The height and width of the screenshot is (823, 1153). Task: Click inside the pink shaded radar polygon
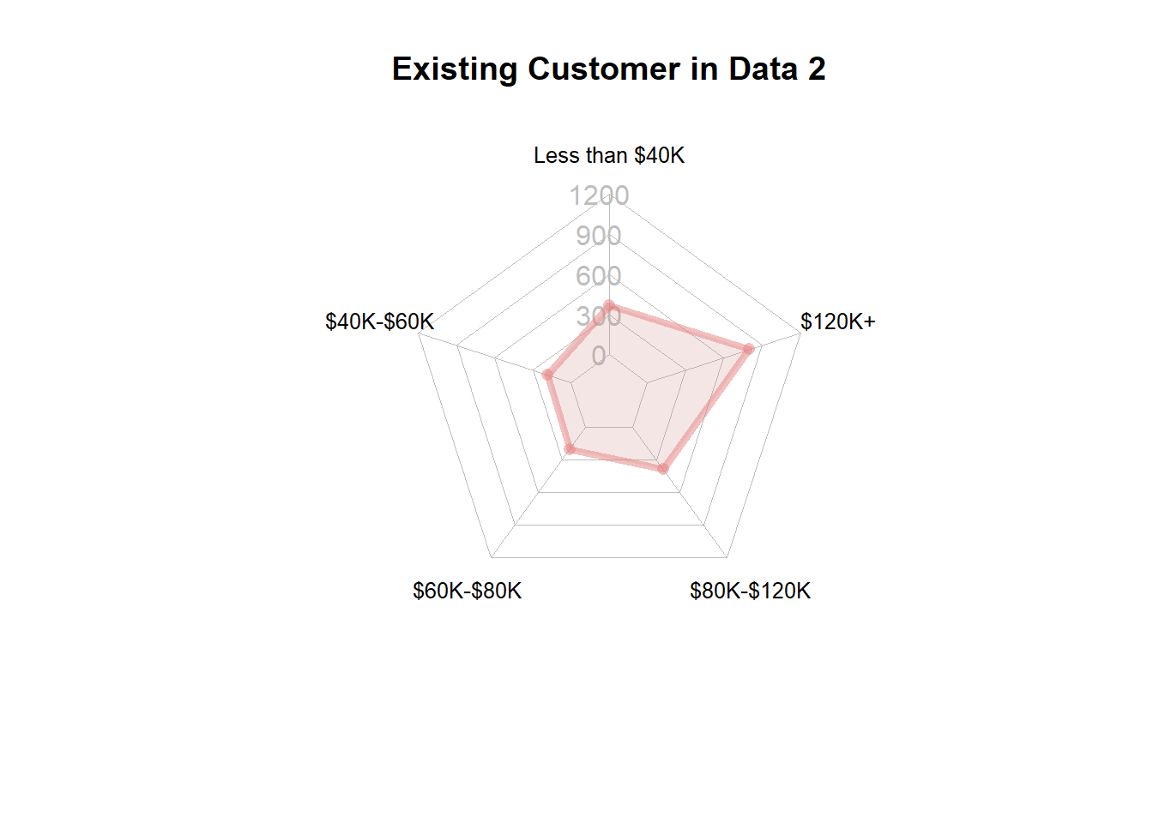626,394
